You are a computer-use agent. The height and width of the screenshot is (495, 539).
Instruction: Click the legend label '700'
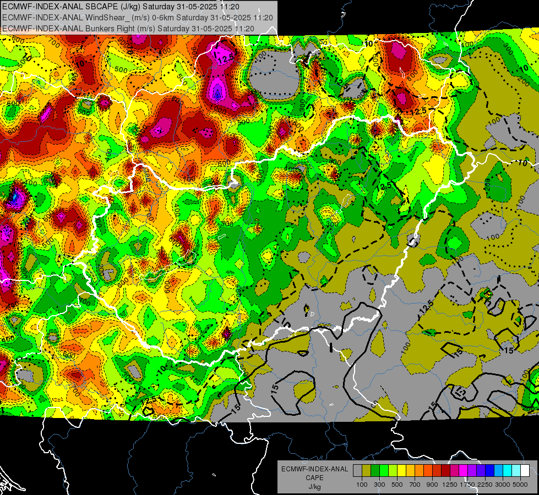[415, 485]
